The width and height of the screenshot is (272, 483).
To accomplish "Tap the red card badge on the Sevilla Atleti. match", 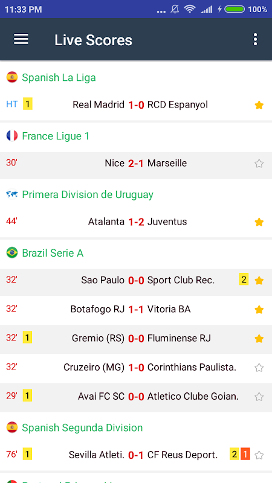I will click(245, 454).
